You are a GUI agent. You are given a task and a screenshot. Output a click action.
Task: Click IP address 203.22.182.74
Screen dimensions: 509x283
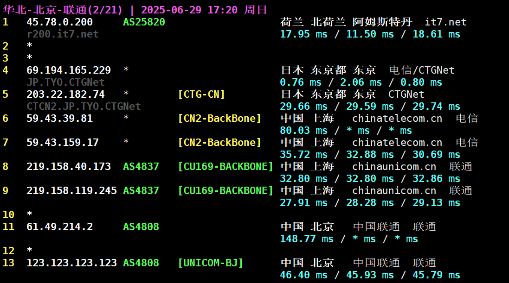[65, 94]
